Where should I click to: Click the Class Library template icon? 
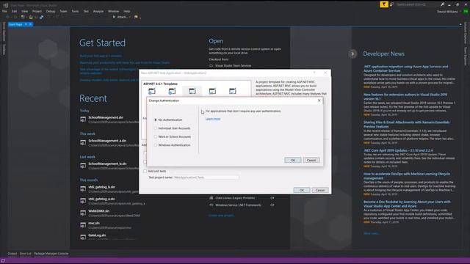tap(211, 198)
